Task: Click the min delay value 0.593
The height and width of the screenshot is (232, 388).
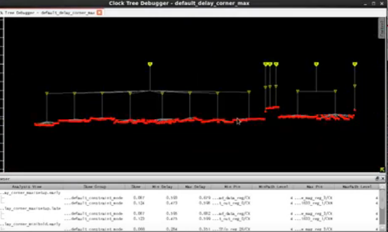Action: 172,198
